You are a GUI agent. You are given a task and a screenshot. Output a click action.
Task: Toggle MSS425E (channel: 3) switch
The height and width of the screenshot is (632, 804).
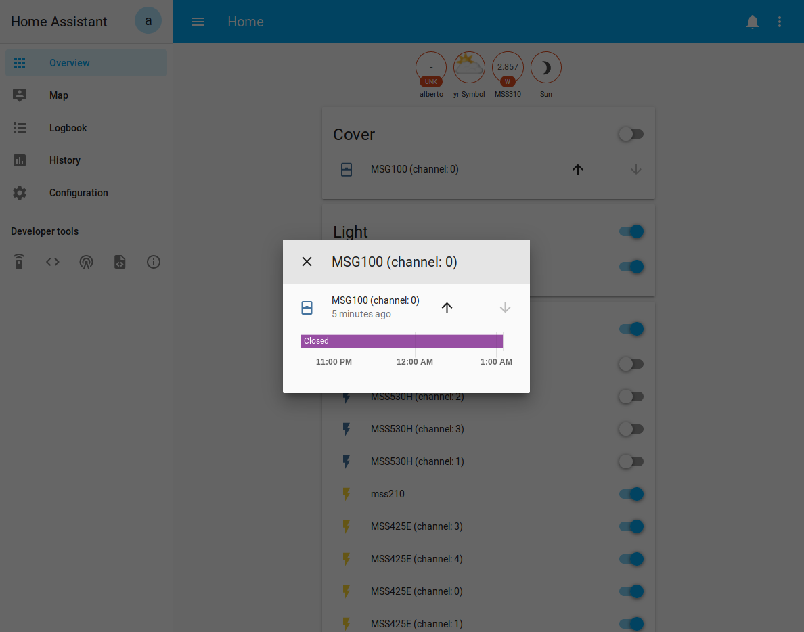tap(631, 526)
